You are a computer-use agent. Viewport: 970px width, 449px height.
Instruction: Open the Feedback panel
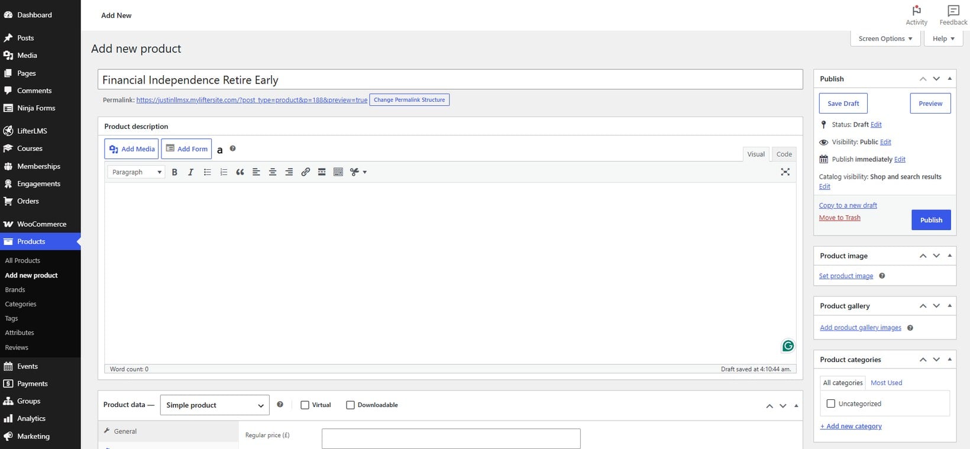tap(953, 15)
